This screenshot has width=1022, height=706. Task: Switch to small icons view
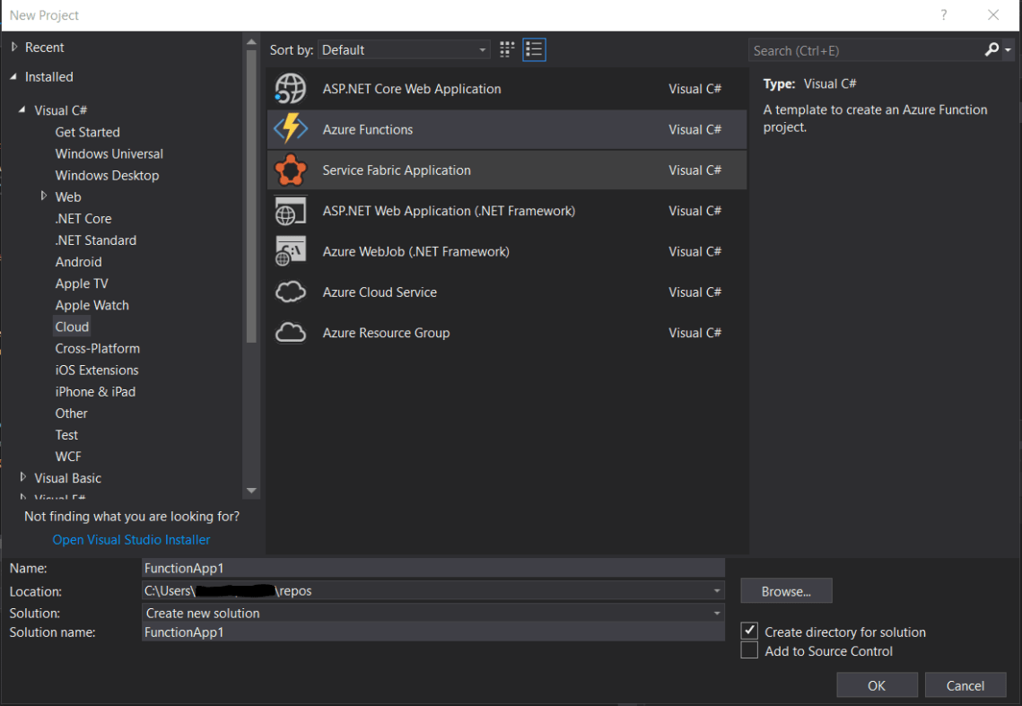click(x=506, y=49)
